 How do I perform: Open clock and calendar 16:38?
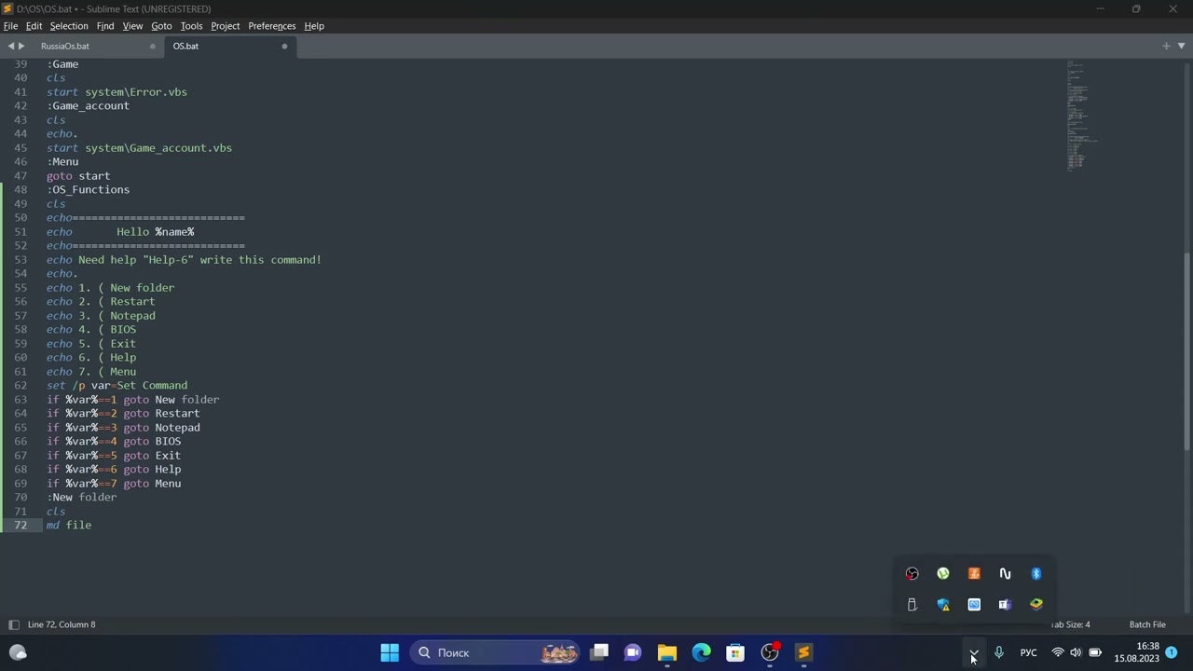pos(1136,652)
